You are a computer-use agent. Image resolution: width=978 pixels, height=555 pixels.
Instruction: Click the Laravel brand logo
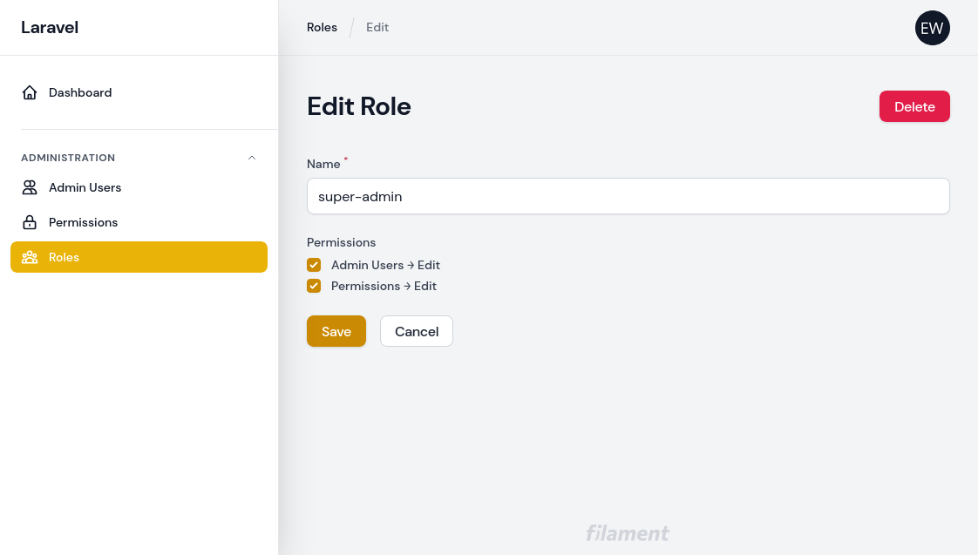(x=50, y=27)
